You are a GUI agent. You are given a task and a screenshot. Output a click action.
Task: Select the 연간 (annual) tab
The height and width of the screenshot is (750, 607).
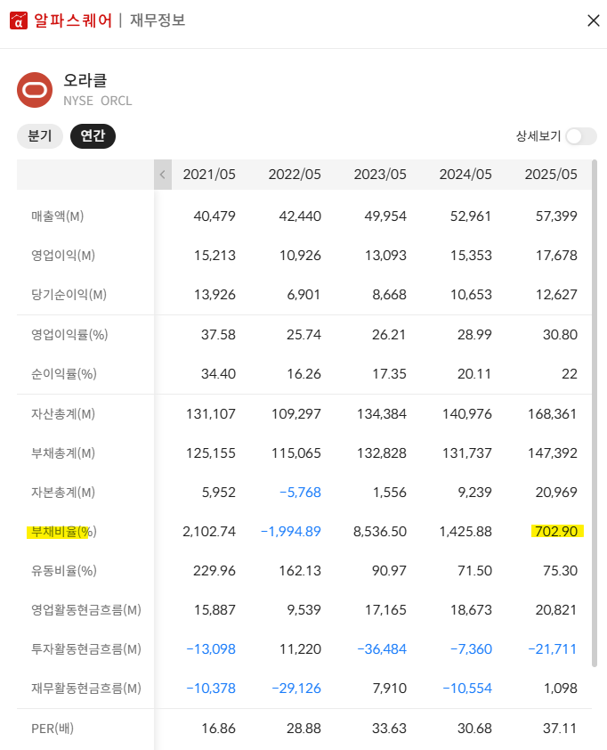93,136
